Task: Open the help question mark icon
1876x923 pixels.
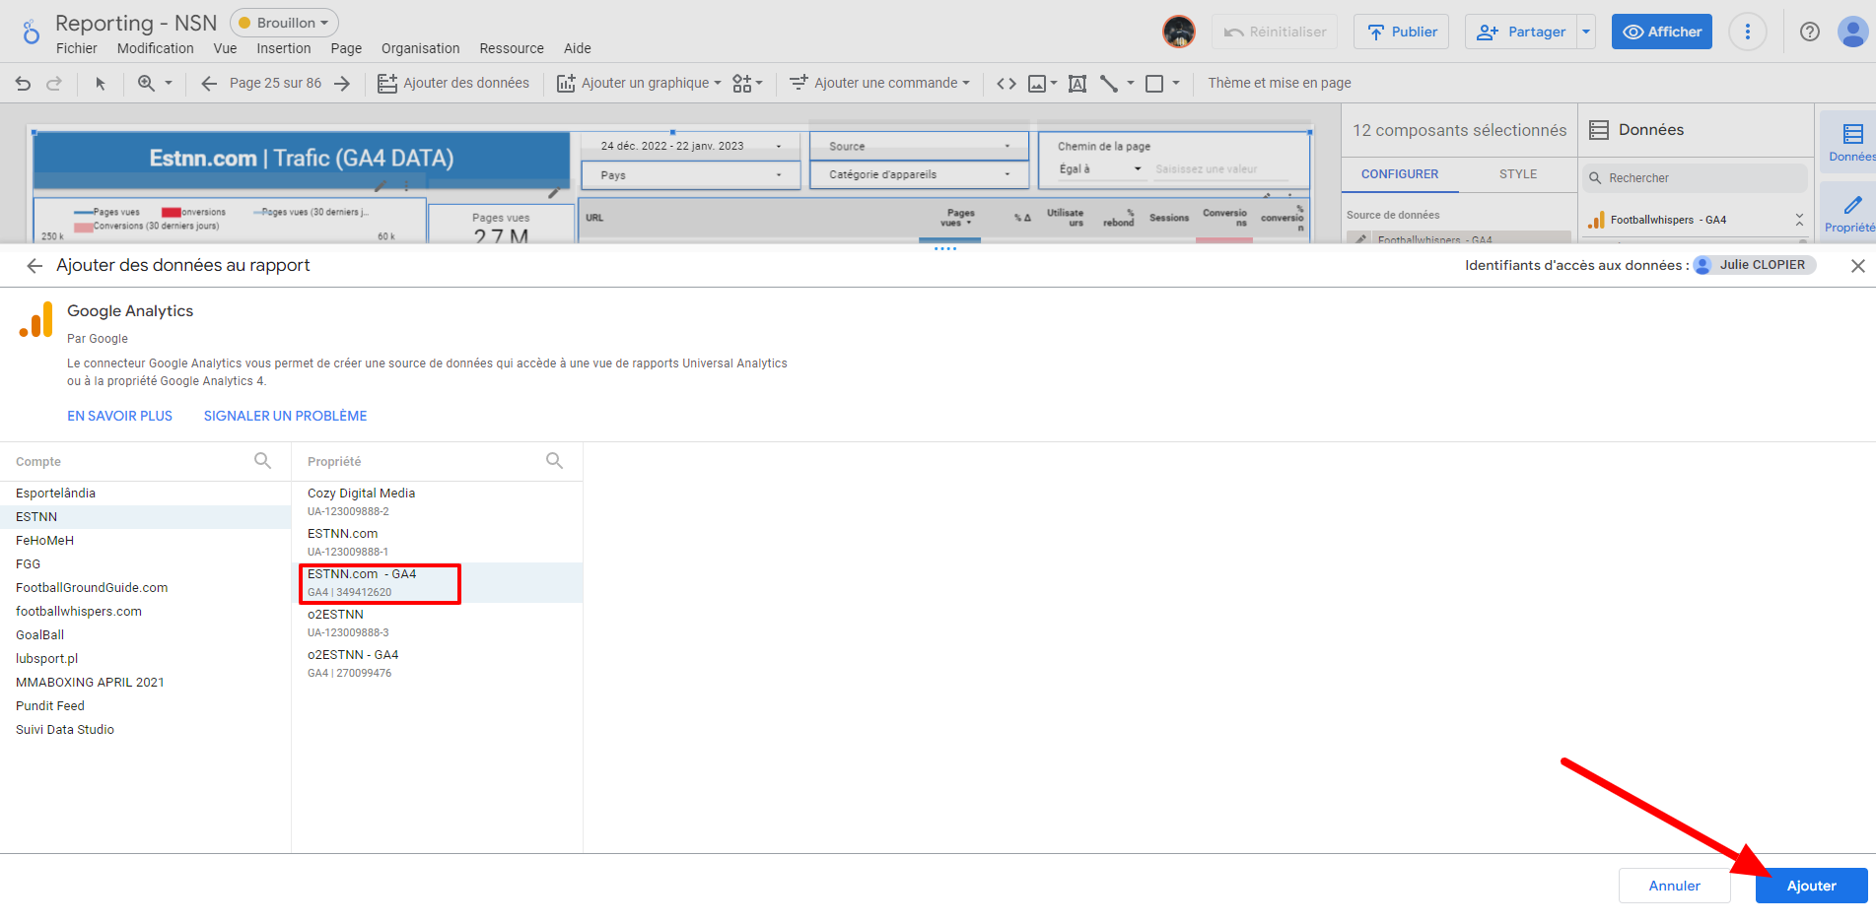Action: coord(1809,32)
